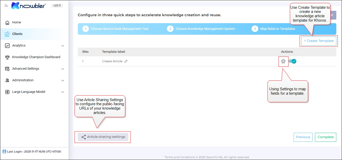342x160 pixels.
Task: Disable the Create Article template toggle
Action: pos(292,61)
